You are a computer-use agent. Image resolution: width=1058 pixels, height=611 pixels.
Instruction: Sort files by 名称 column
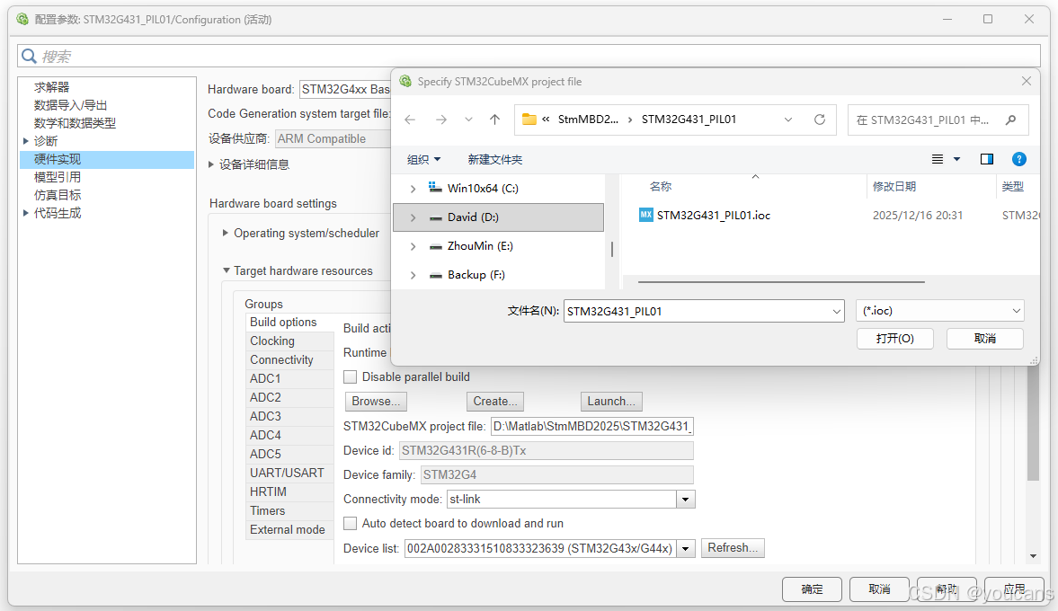click(x=661, y=187)
